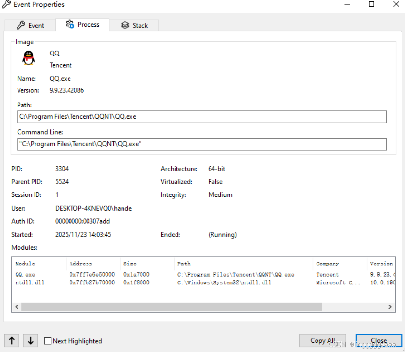The height and width of the screenshot is (352, 405).
Task: Click the Microsoft C... company cell
Action: [338, 282]
